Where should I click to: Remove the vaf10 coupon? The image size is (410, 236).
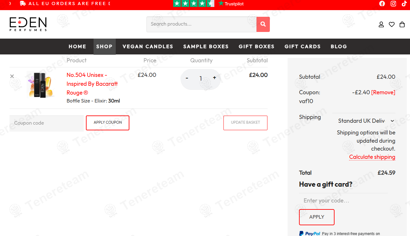pyautogui.click(x=383, y=92)
